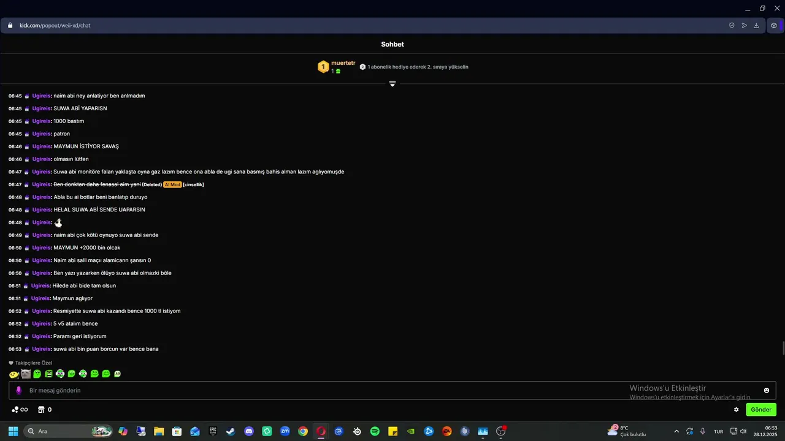Screen dimensions: 785x441
Task: Click the taskbar search box 'Ara'
Action: 69,431
